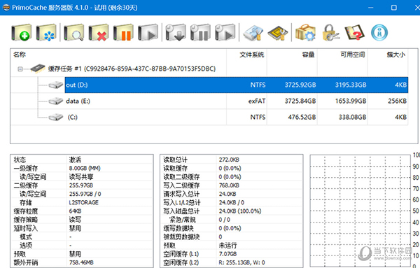Open the help book icon
Viewport: 420px width, 268px height.
click(355, 33)
